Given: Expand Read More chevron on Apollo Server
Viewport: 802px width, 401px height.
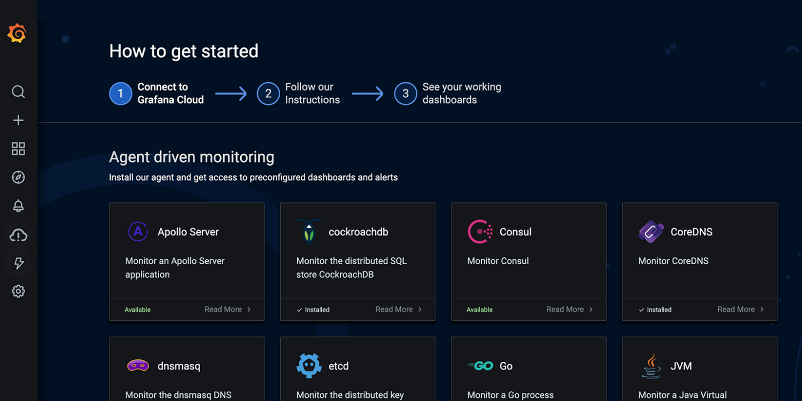Looking at the screenshot, I should pos(249,309).
